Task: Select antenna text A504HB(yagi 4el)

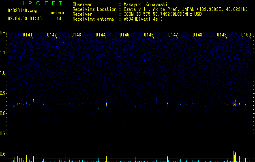Action: [143, 19]
